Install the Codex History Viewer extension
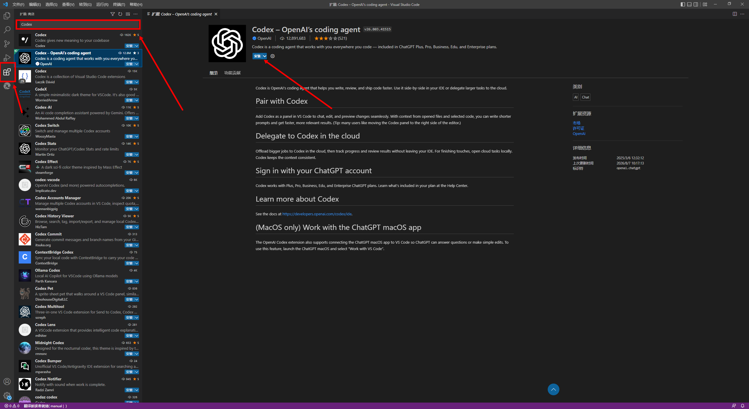Screen dimensions: 749x409 coord(129,227)
